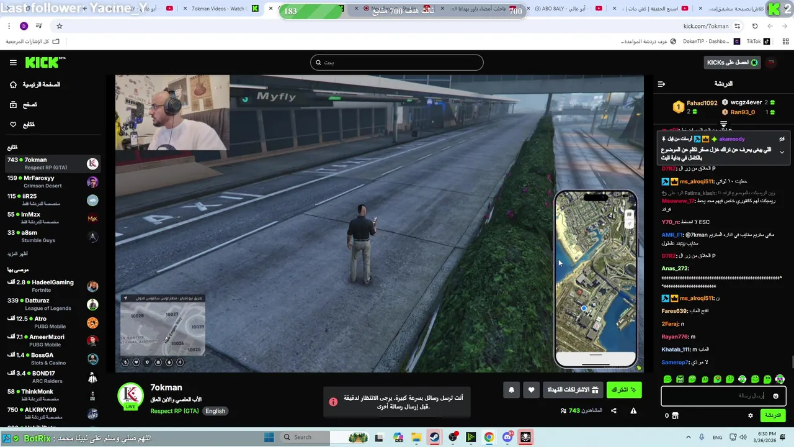Switch to the ABO 8ALY YouTube tab
Screen dimensions: 794x447
pos(566,9)
